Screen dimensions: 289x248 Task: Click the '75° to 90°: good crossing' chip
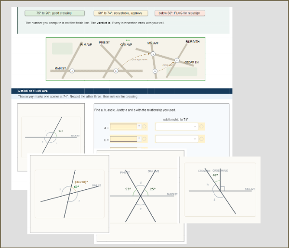(54, 13)
